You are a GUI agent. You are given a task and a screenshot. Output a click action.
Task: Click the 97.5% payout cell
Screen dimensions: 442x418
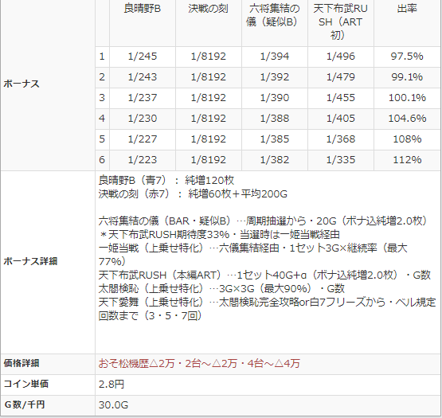407,57
